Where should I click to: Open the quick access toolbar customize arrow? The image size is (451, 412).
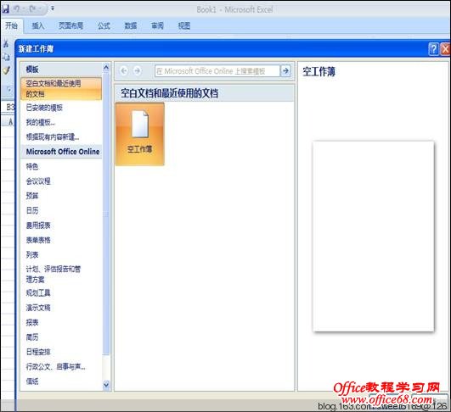(x=53, y=8)
